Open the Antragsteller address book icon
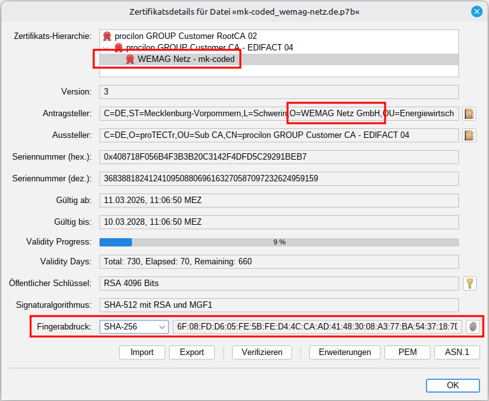489x401 pixels. pos(469,114)
